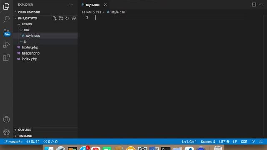
Task: Select style.css in the file tree
Action: point(45,36)
